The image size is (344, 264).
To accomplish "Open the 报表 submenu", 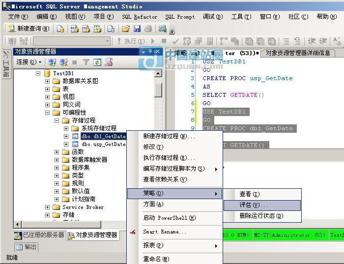I will [174, 245].
